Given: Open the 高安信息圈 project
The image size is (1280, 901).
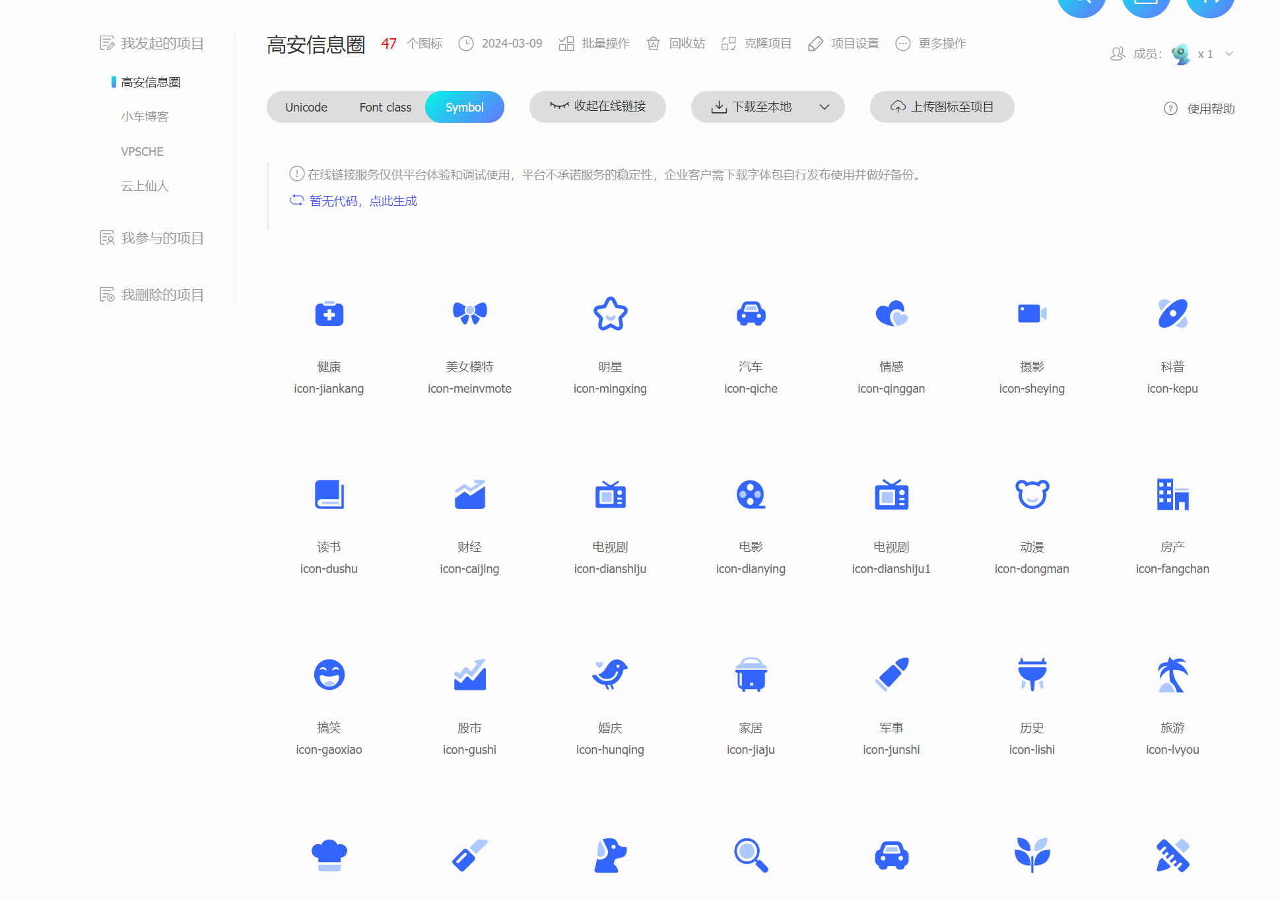Looking at the screenshot, I should pos(151,82).
